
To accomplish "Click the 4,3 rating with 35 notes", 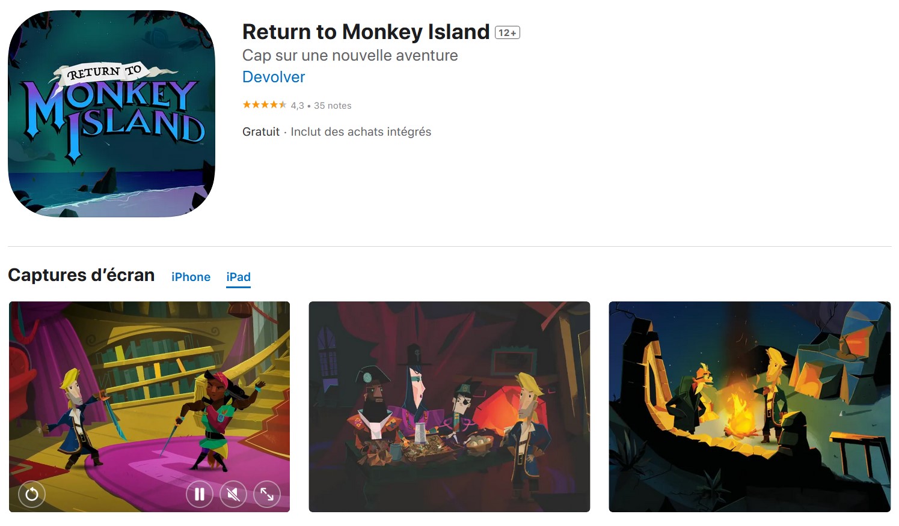I will click(x=321, y=106).
